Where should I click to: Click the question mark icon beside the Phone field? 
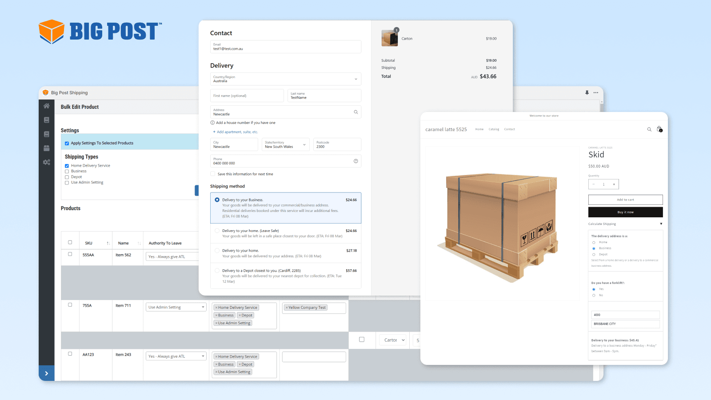pos(355,161)
